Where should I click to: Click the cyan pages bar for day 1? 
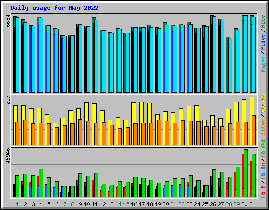click(17, 55)
